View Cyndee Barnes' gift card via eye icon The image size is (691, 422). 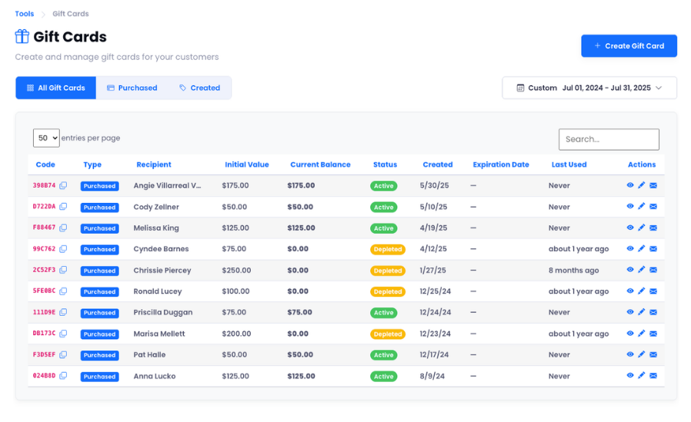click(x=630, y=248)
